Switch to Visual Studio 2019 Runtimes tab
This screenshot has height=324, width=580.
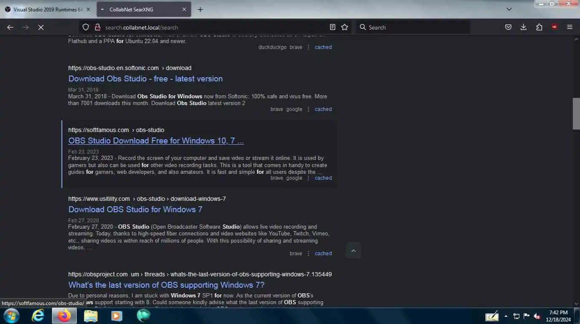(48, 9)
